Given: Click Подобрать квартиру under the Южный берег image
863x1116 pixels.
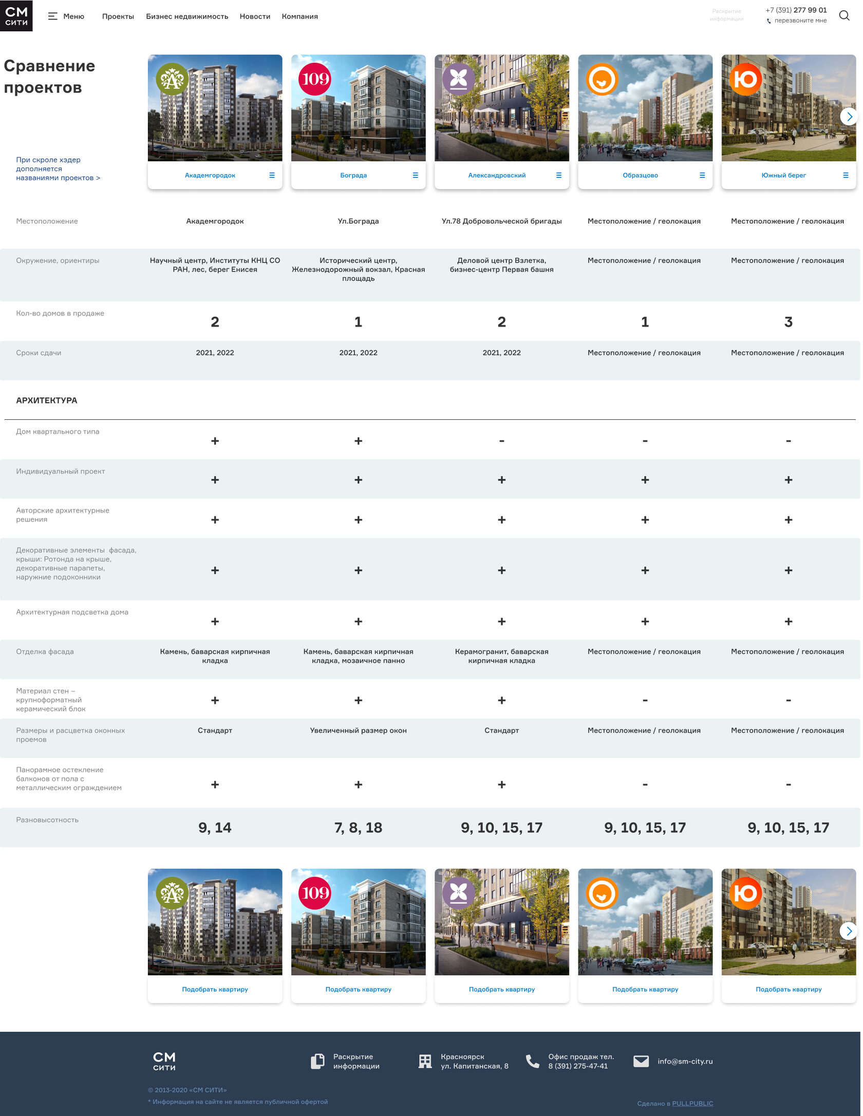Looking at the screenshot, I should [789, 989].
